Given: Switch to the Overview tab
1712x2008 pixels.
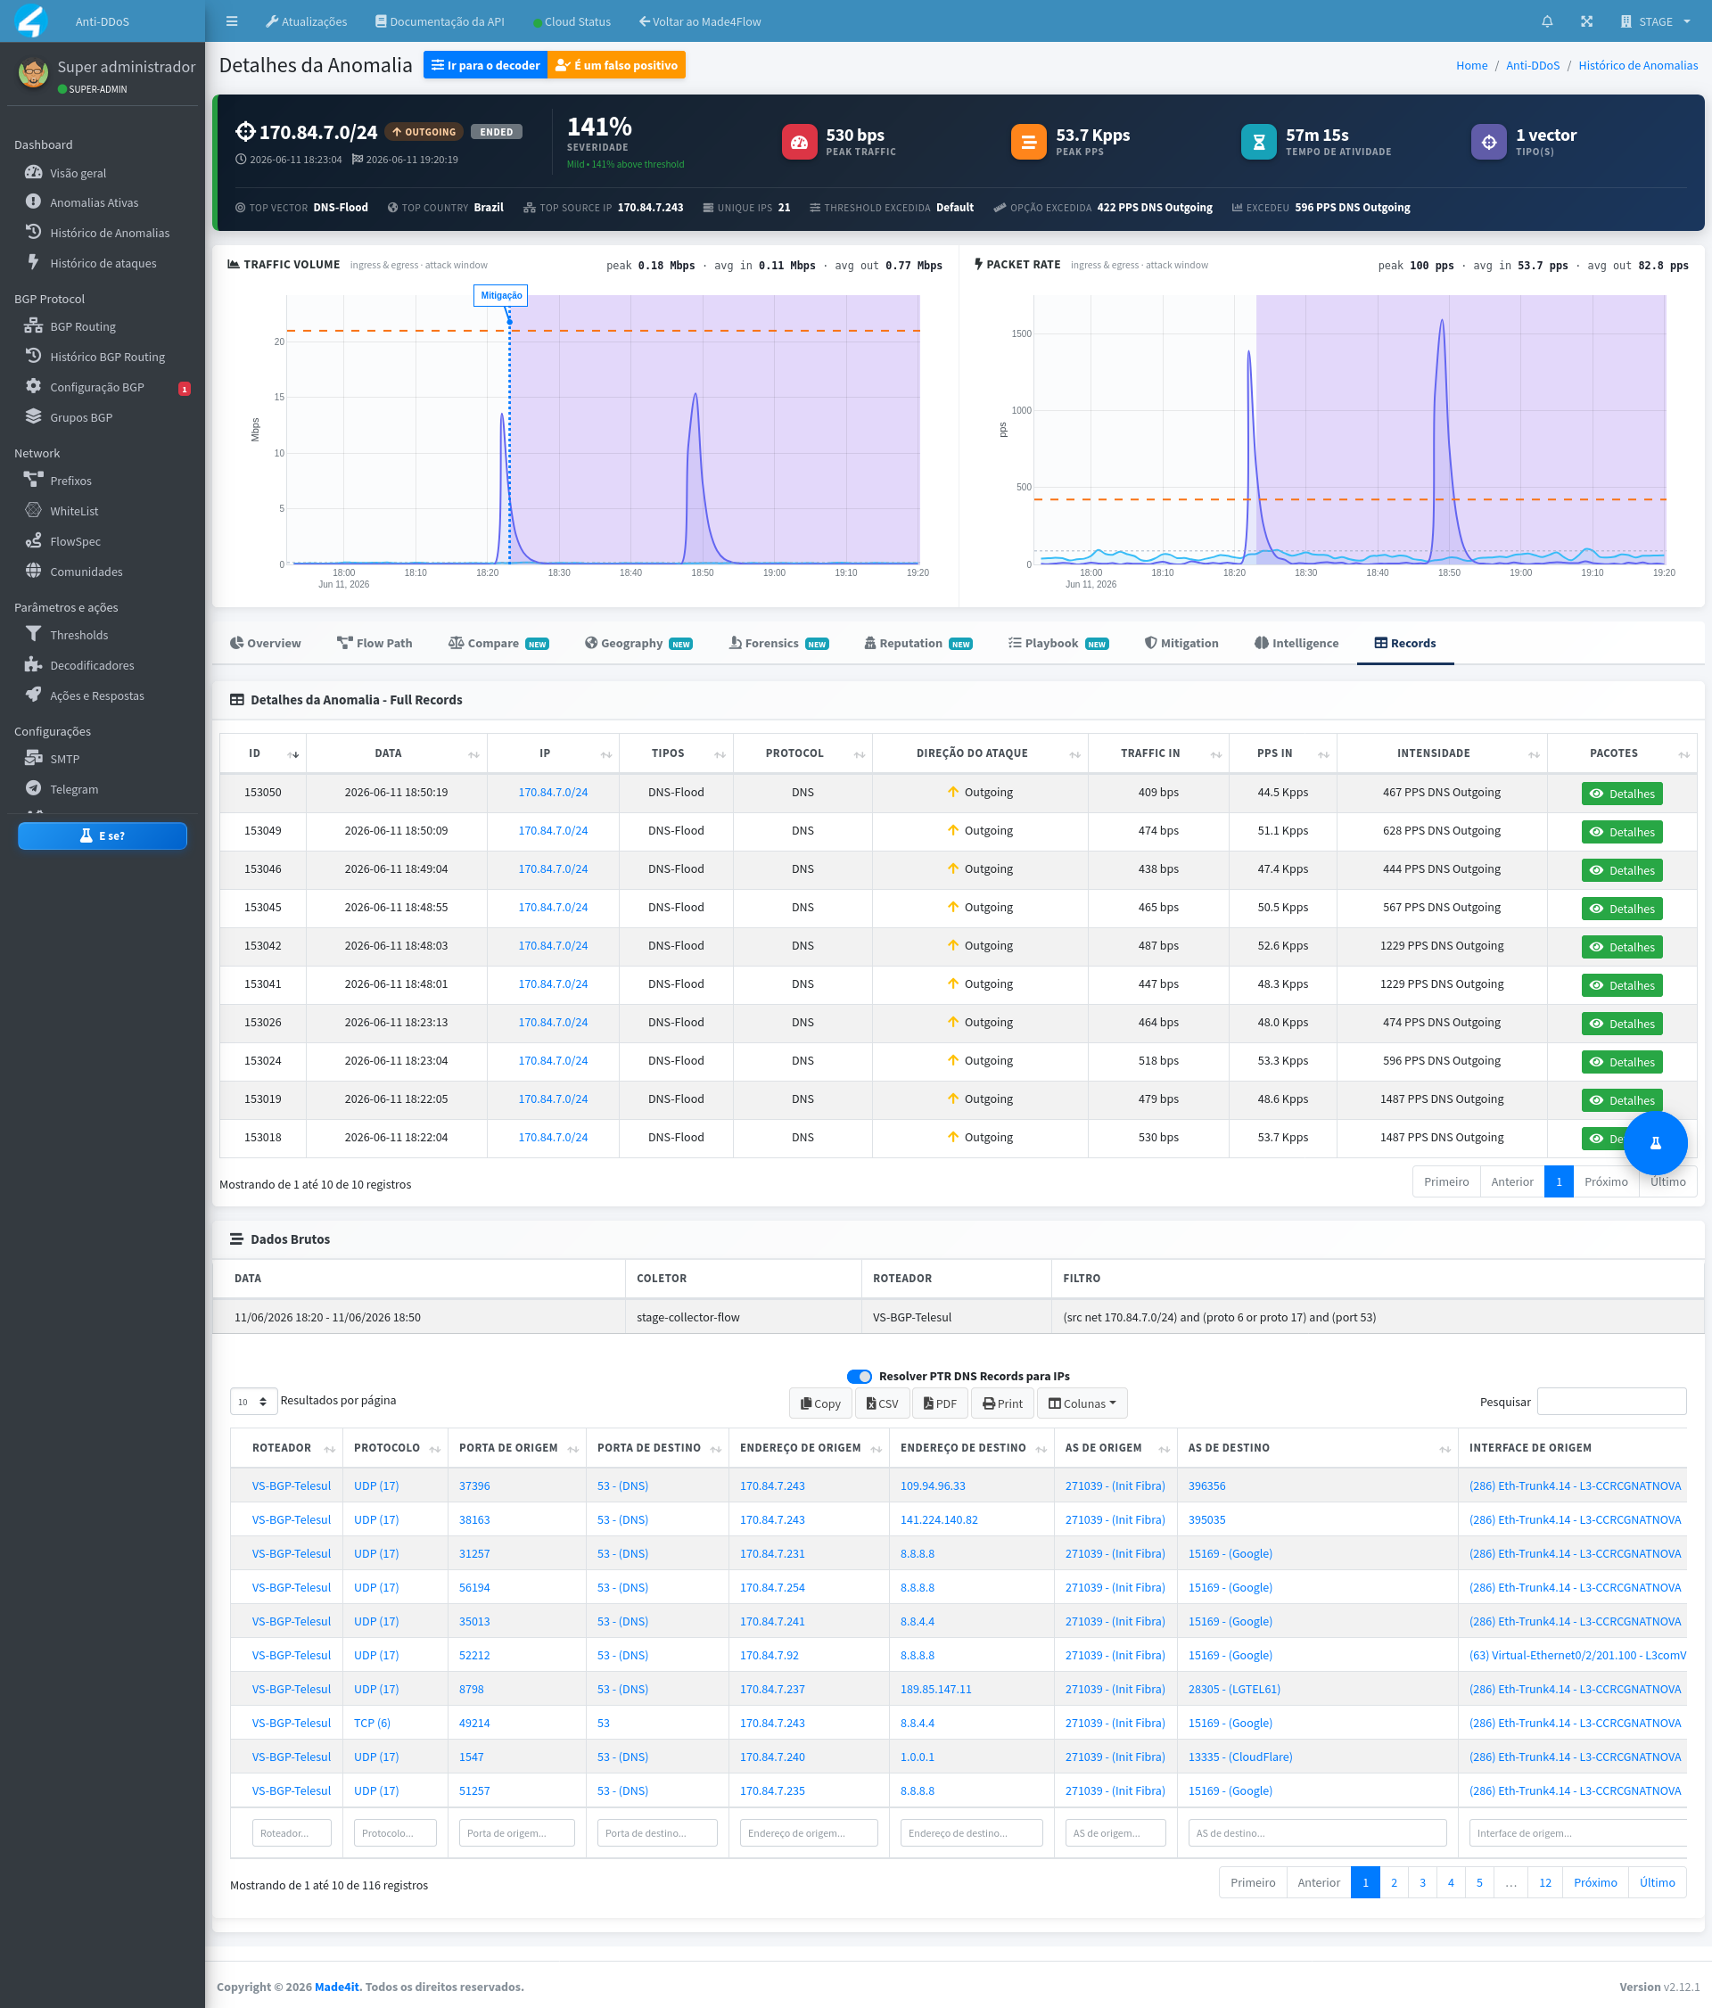Looking at the screenshot, I should [x=266, y=644].
